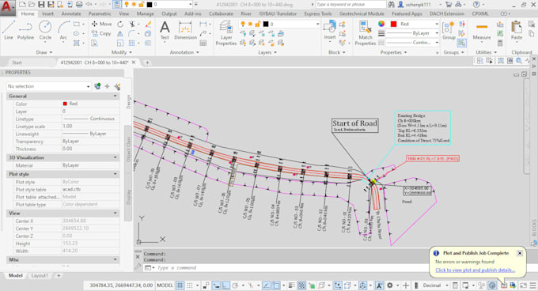Toggle 2D object snap

click(276, 285)
